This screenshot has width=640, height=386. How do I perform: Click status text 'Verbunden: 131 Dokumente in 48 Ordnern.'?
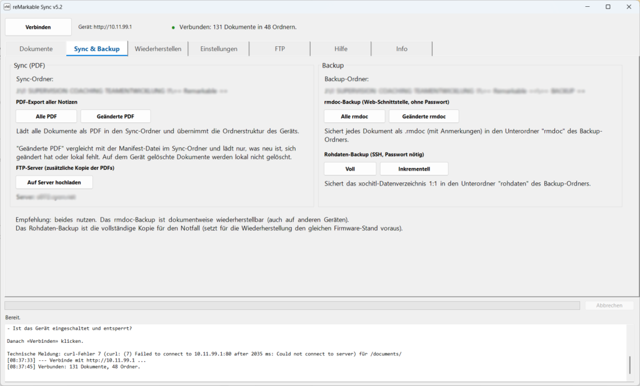[238, 27]
